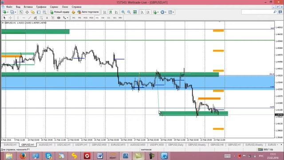
Task: Open Word from the taskbar
Action: pos(100,156)
